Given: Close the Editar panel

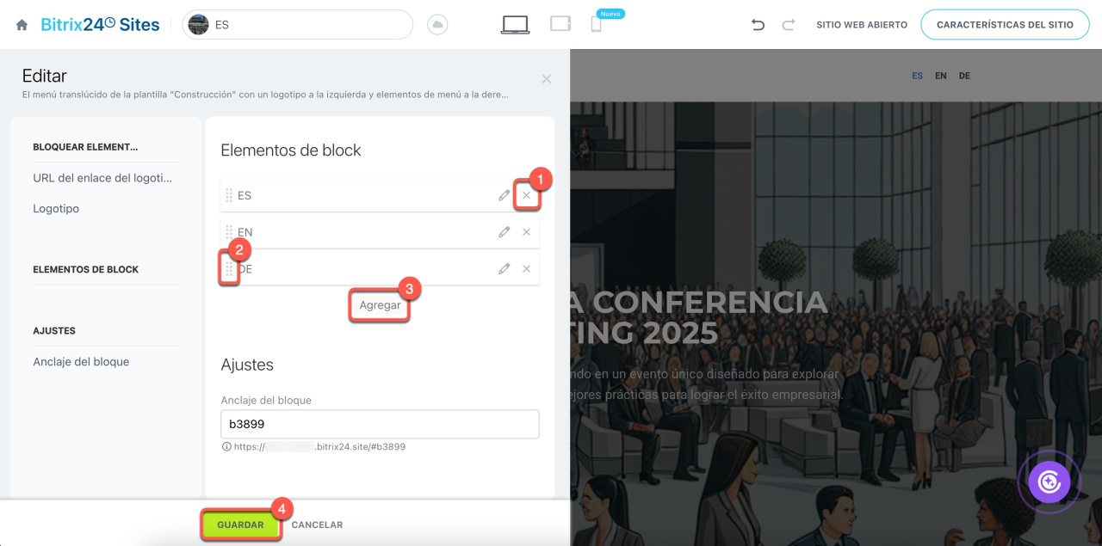Looking at the screenshot, I should [x=546, y=79].
